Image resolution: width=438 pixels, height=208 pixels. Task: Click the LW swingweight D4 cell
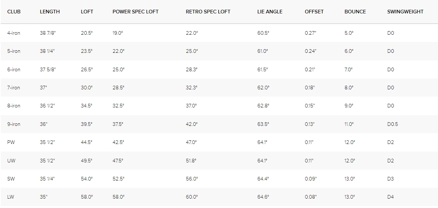390,197
